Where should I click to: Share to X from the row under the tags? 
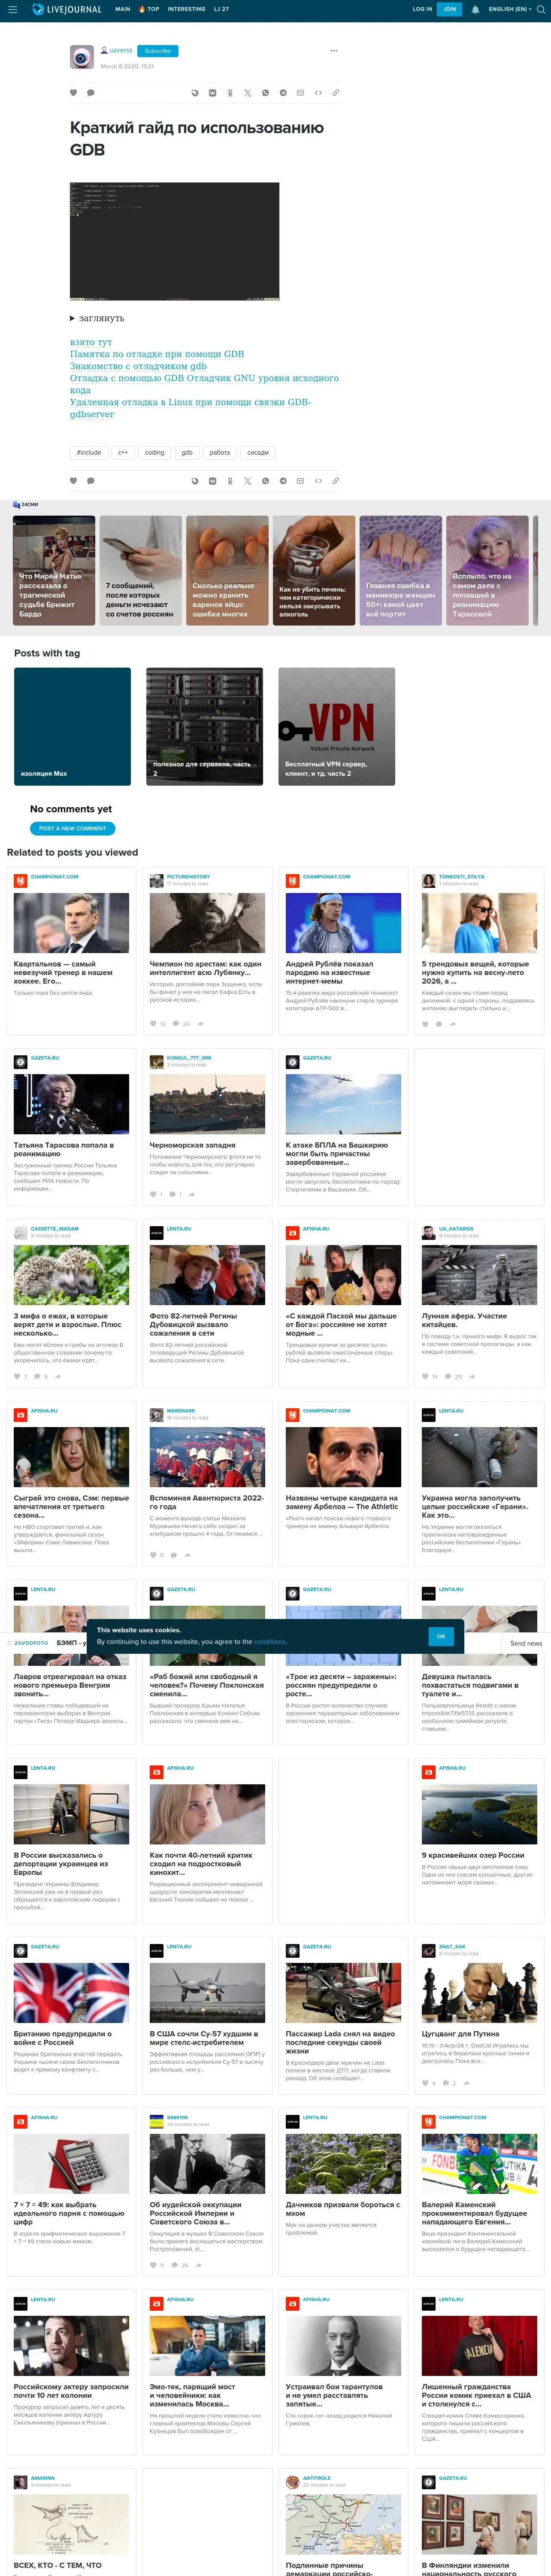(247, 481)
